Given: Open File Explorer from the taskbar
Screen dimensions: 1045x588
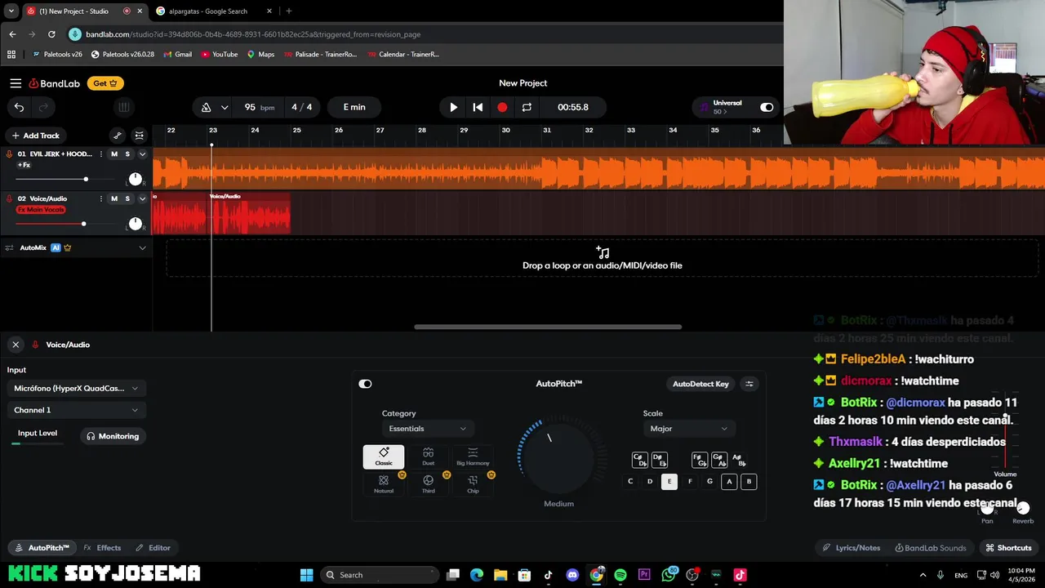Looking at the screenshot, I should (500, 575).
